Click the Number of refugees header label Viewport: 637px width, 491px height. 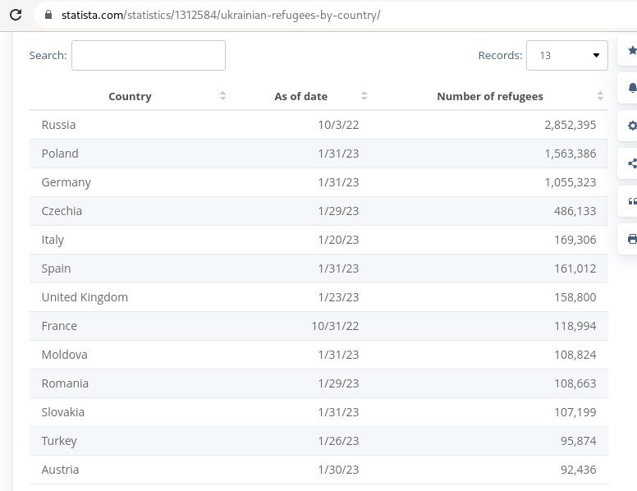489,96
